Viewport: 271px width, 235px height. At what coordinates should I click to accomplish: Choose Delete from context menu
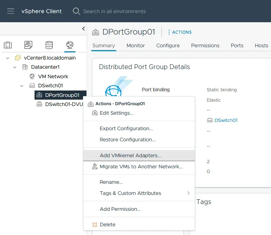[139, 224]
